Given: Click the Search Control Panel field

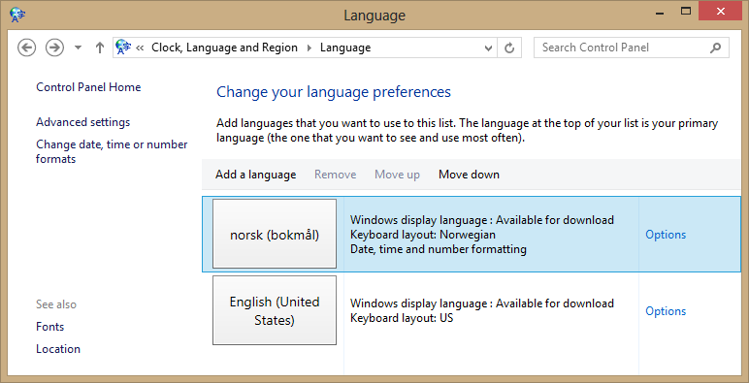Looking at the screenshot, I should coord(631,48).
